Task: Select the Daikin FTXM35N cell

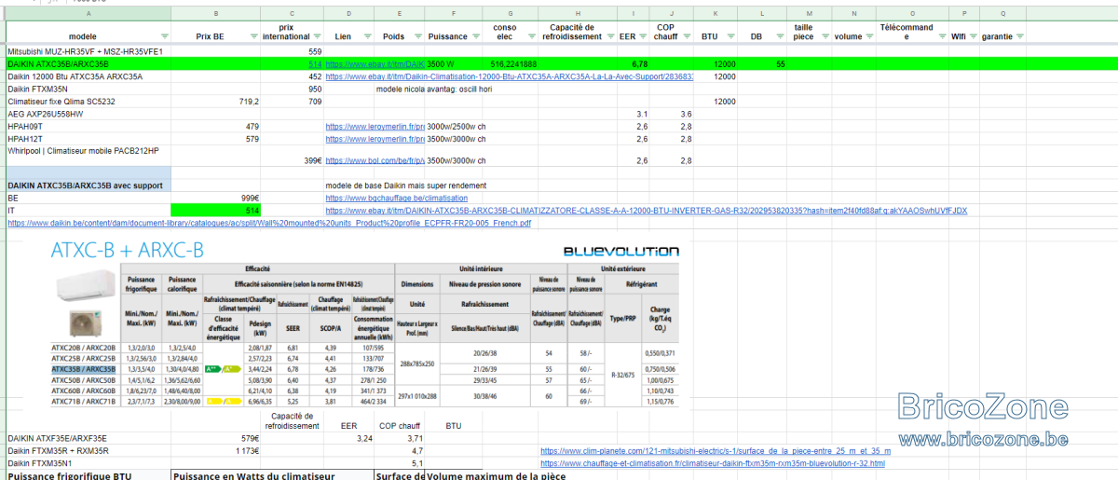Action: (x=89, y=89)
